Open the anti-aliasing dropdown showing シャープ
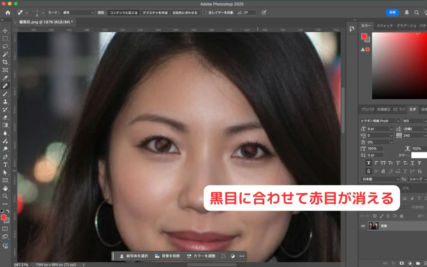Screen dimensions: 427x267 point(416,179)
